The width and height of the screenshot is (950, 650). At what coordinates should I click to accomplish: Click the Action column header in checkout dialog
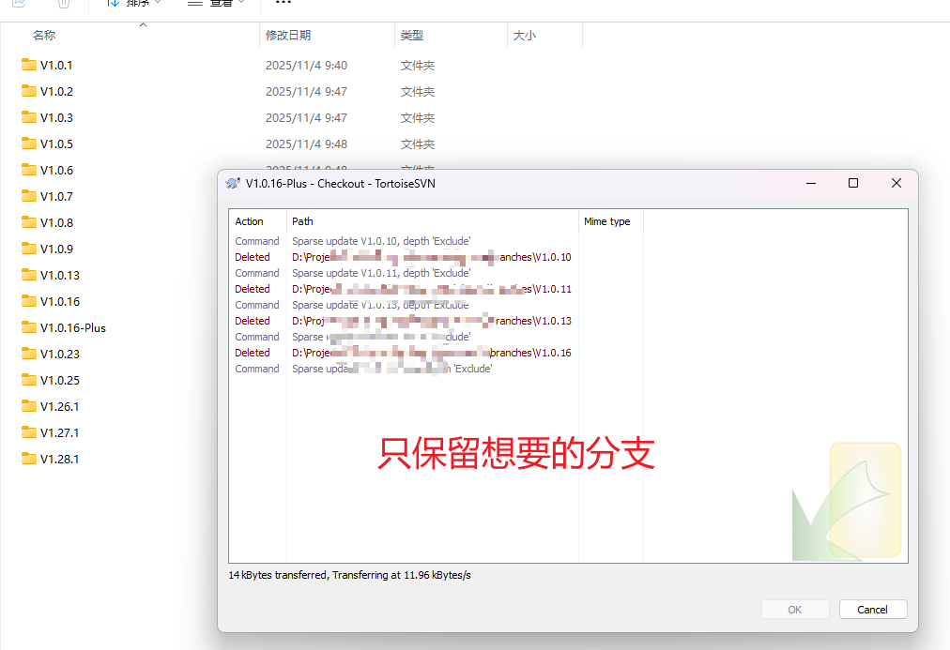249,221
